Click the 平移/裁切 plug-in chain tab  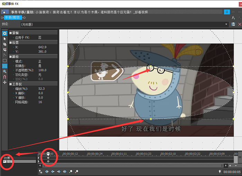[x=13, y=18]
